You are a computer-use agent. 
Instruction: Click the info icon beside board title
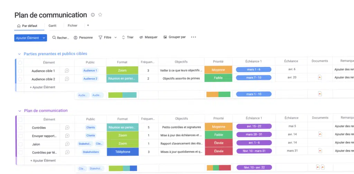click(93, 15)
